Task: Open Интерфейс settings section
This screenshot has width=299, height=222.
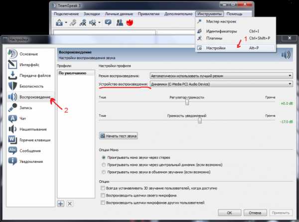Action: click(x=30, y=65)
